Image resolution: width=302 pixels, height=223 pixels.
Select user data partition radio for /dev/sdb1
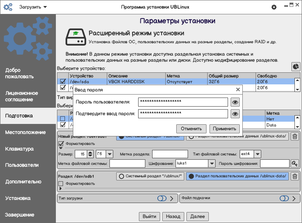(191, 176)
